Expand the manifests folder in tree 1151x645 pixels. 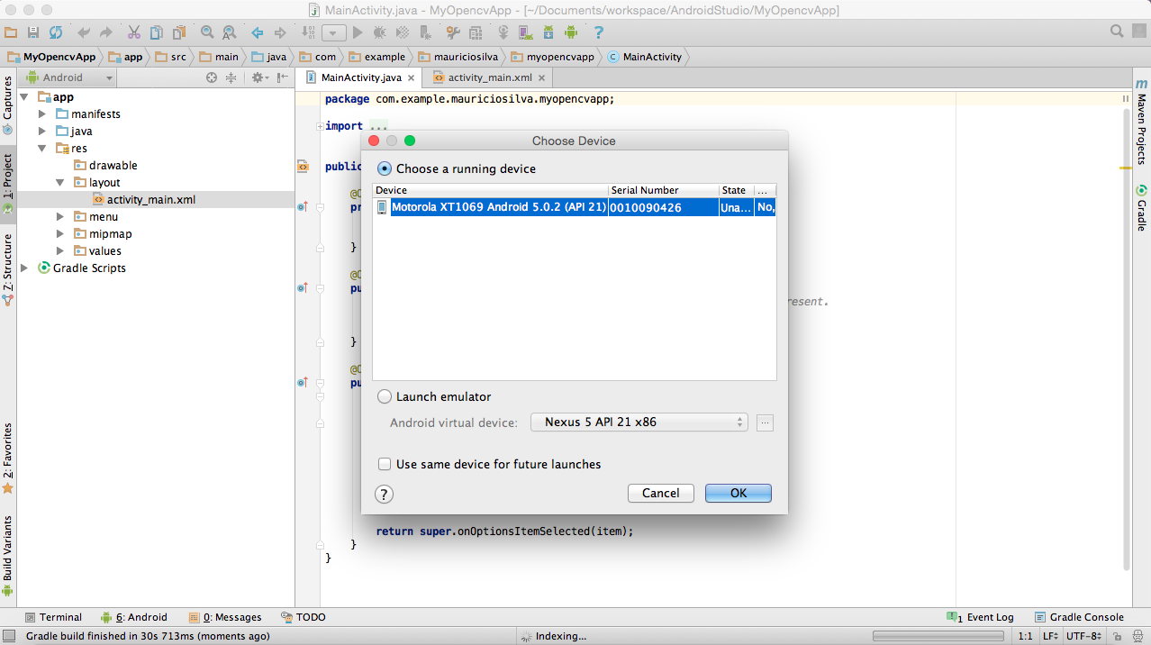pos(42,114)
